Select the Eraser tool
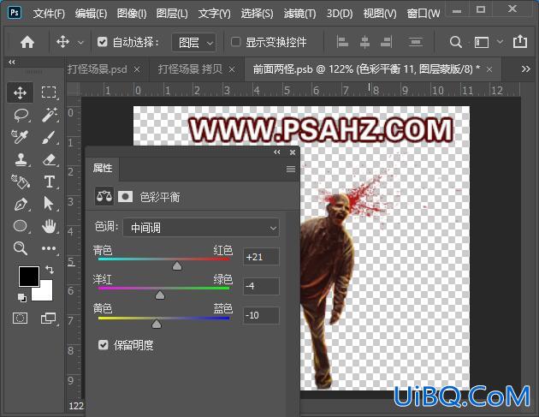This screenshot has width=539, height=417. click(50, 159)
